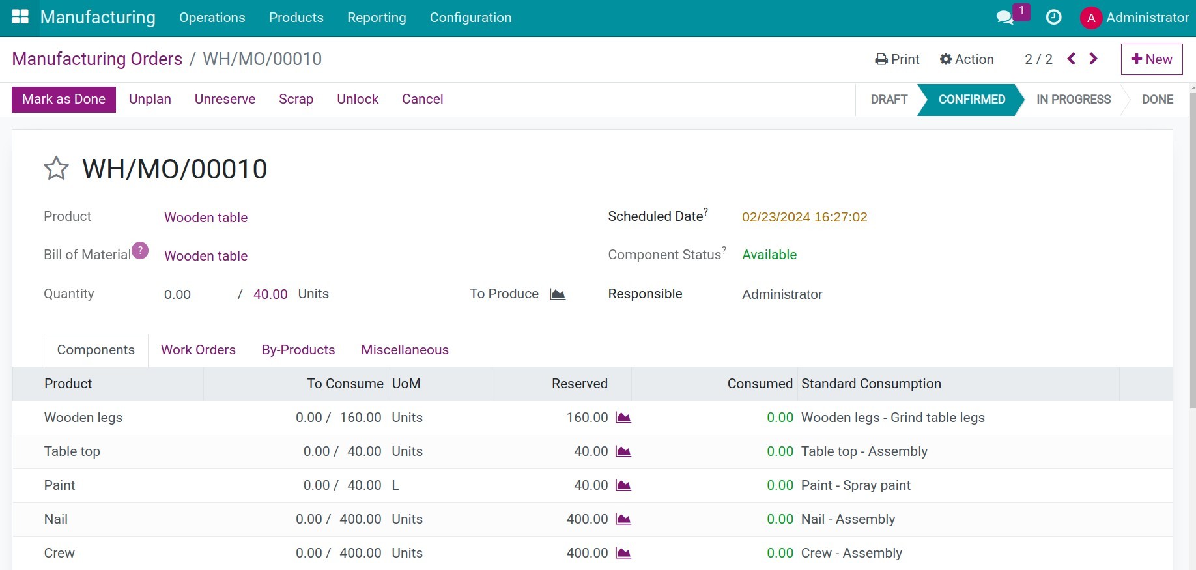This screenshot has width=1196, height=570.
Task: Open forecast chart icon for Nail row
Action: (623, 519)
